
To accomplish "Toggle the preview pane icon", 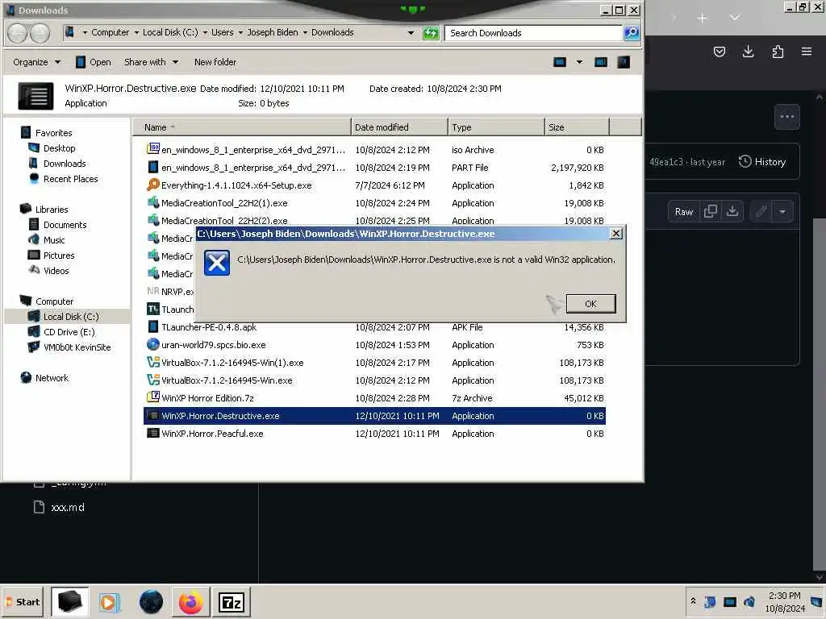I will pos(600,62).
